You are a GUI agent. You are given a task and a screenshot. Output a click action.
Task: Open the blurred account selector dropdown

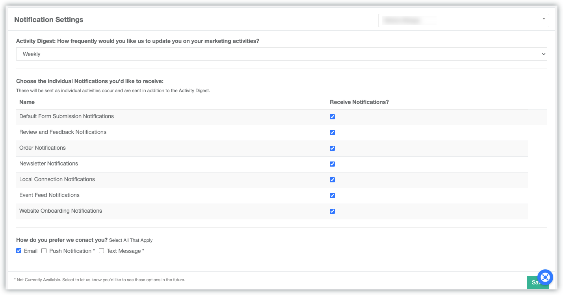point(464,20)
